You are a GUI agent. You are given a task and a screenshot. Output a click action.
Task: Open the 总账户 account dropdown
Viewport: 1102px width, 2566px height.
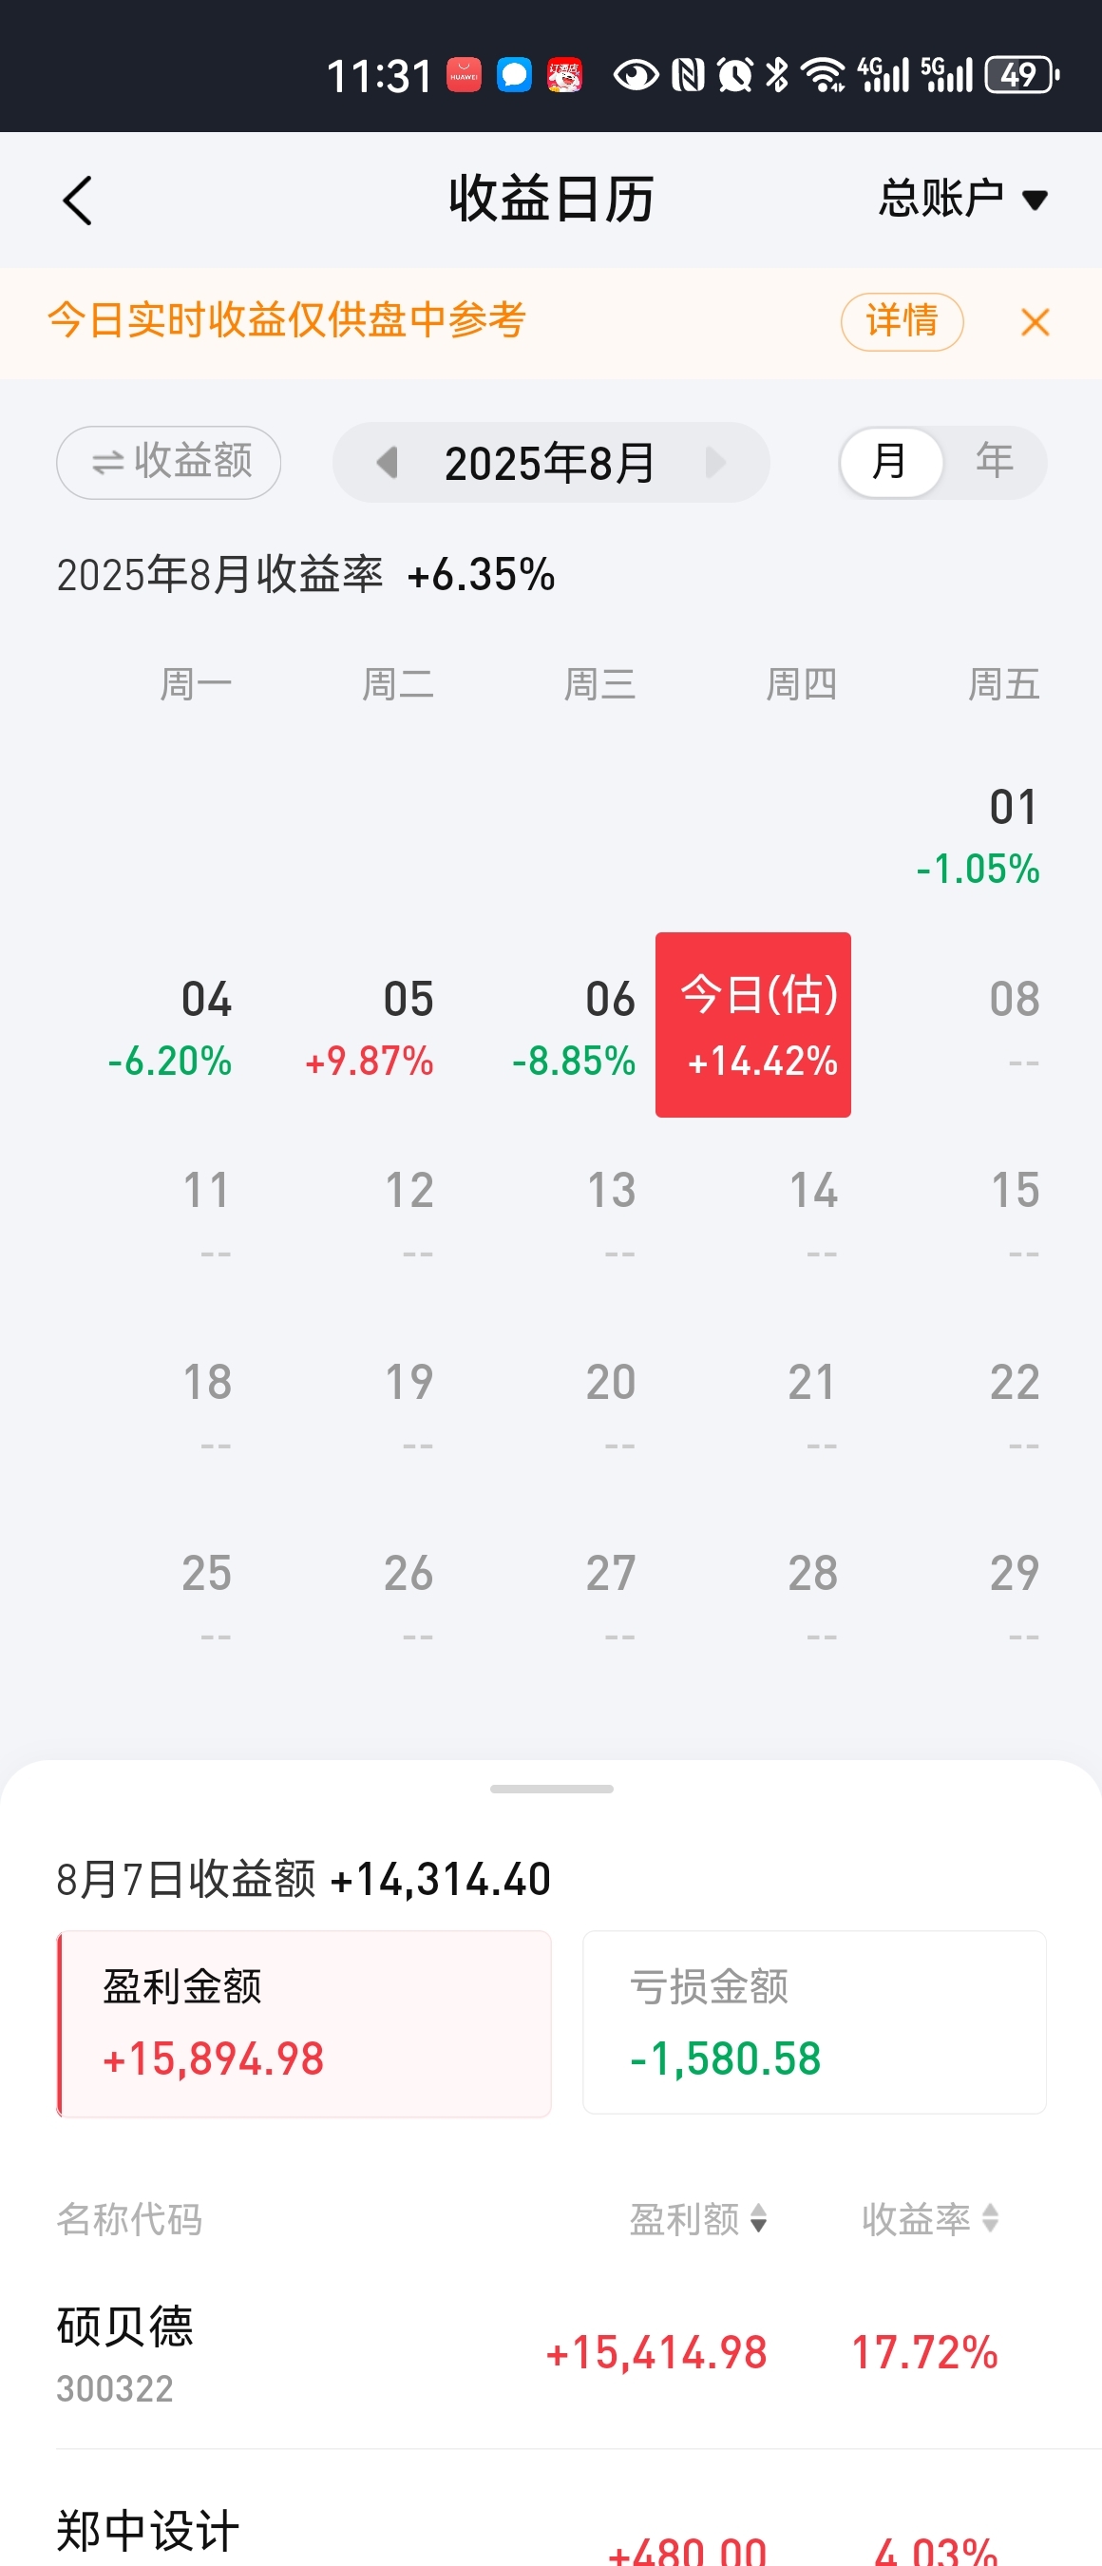click(962, 199)
